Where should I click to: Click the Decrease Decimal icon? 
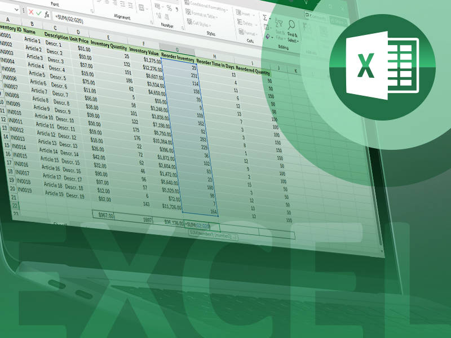click(x=167, y=17)
